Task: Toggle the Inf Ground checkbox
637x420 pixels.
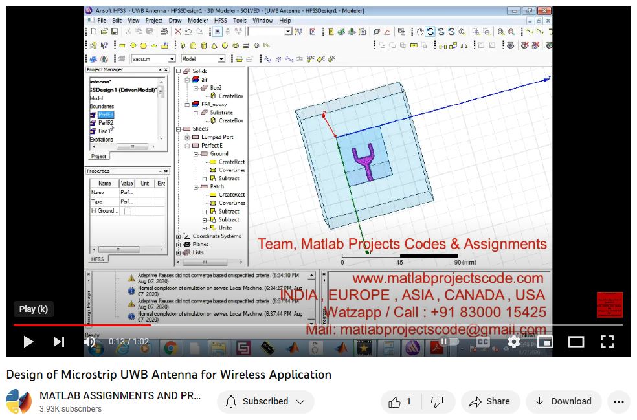Action: 127,211
